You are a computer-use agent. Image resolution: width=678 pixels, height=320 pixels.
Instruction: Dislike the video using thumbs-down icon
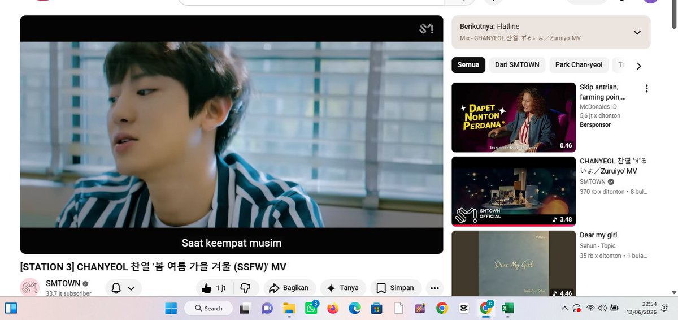[x=245, y=288]
